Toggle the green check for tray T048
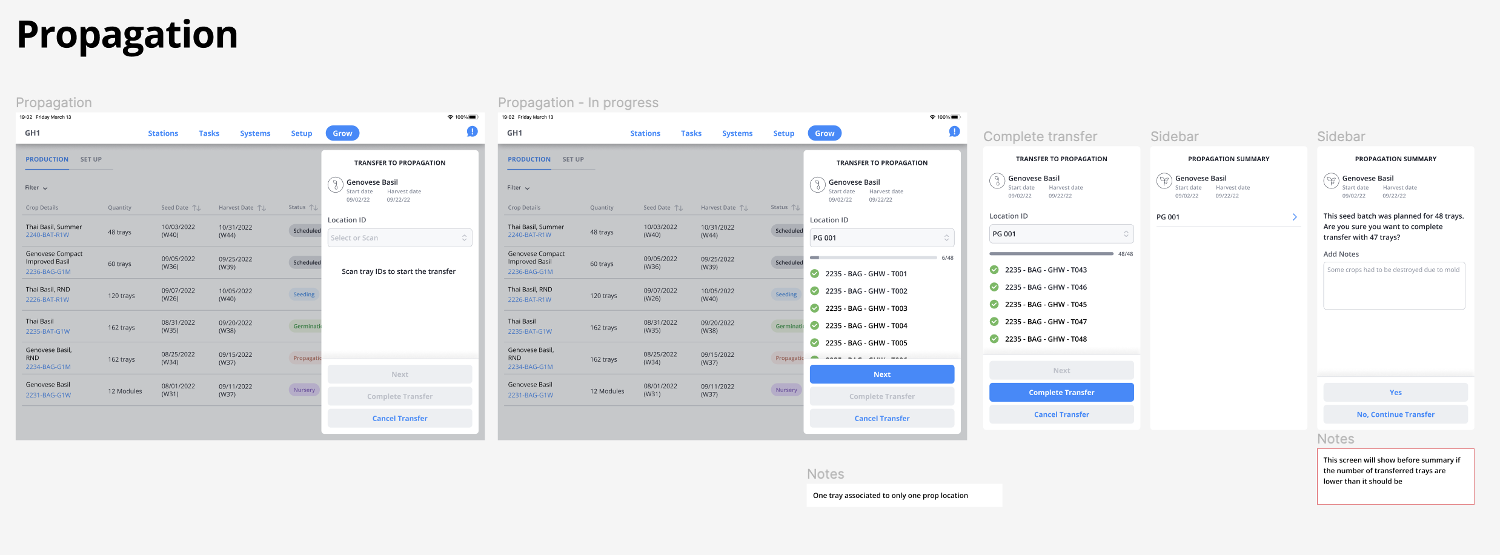The image size is (1500, 555). coord(994,339)
